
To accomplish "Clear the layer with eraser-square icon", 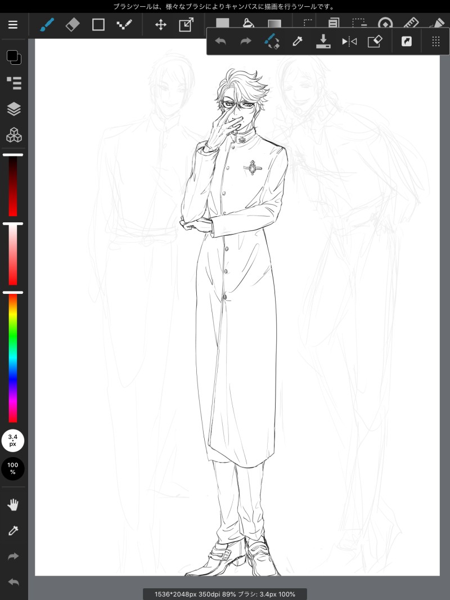I will point(375,41).
